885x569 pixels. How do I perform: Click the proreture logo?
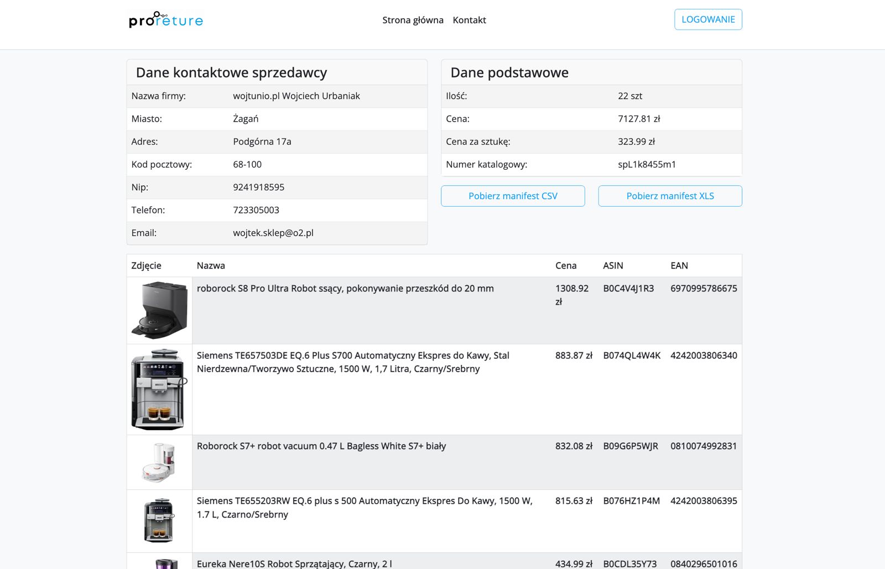pyautogui.click(x=166, y=20)
